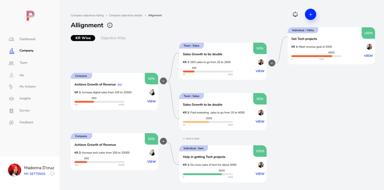Click VIEW on the Get Tech projects card
Viewport: 384px width, 190px height.
[368, 56]
